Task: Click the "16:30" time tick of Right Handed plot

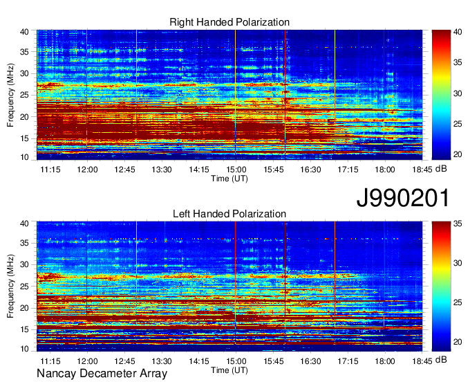Action: click(310, 170)
